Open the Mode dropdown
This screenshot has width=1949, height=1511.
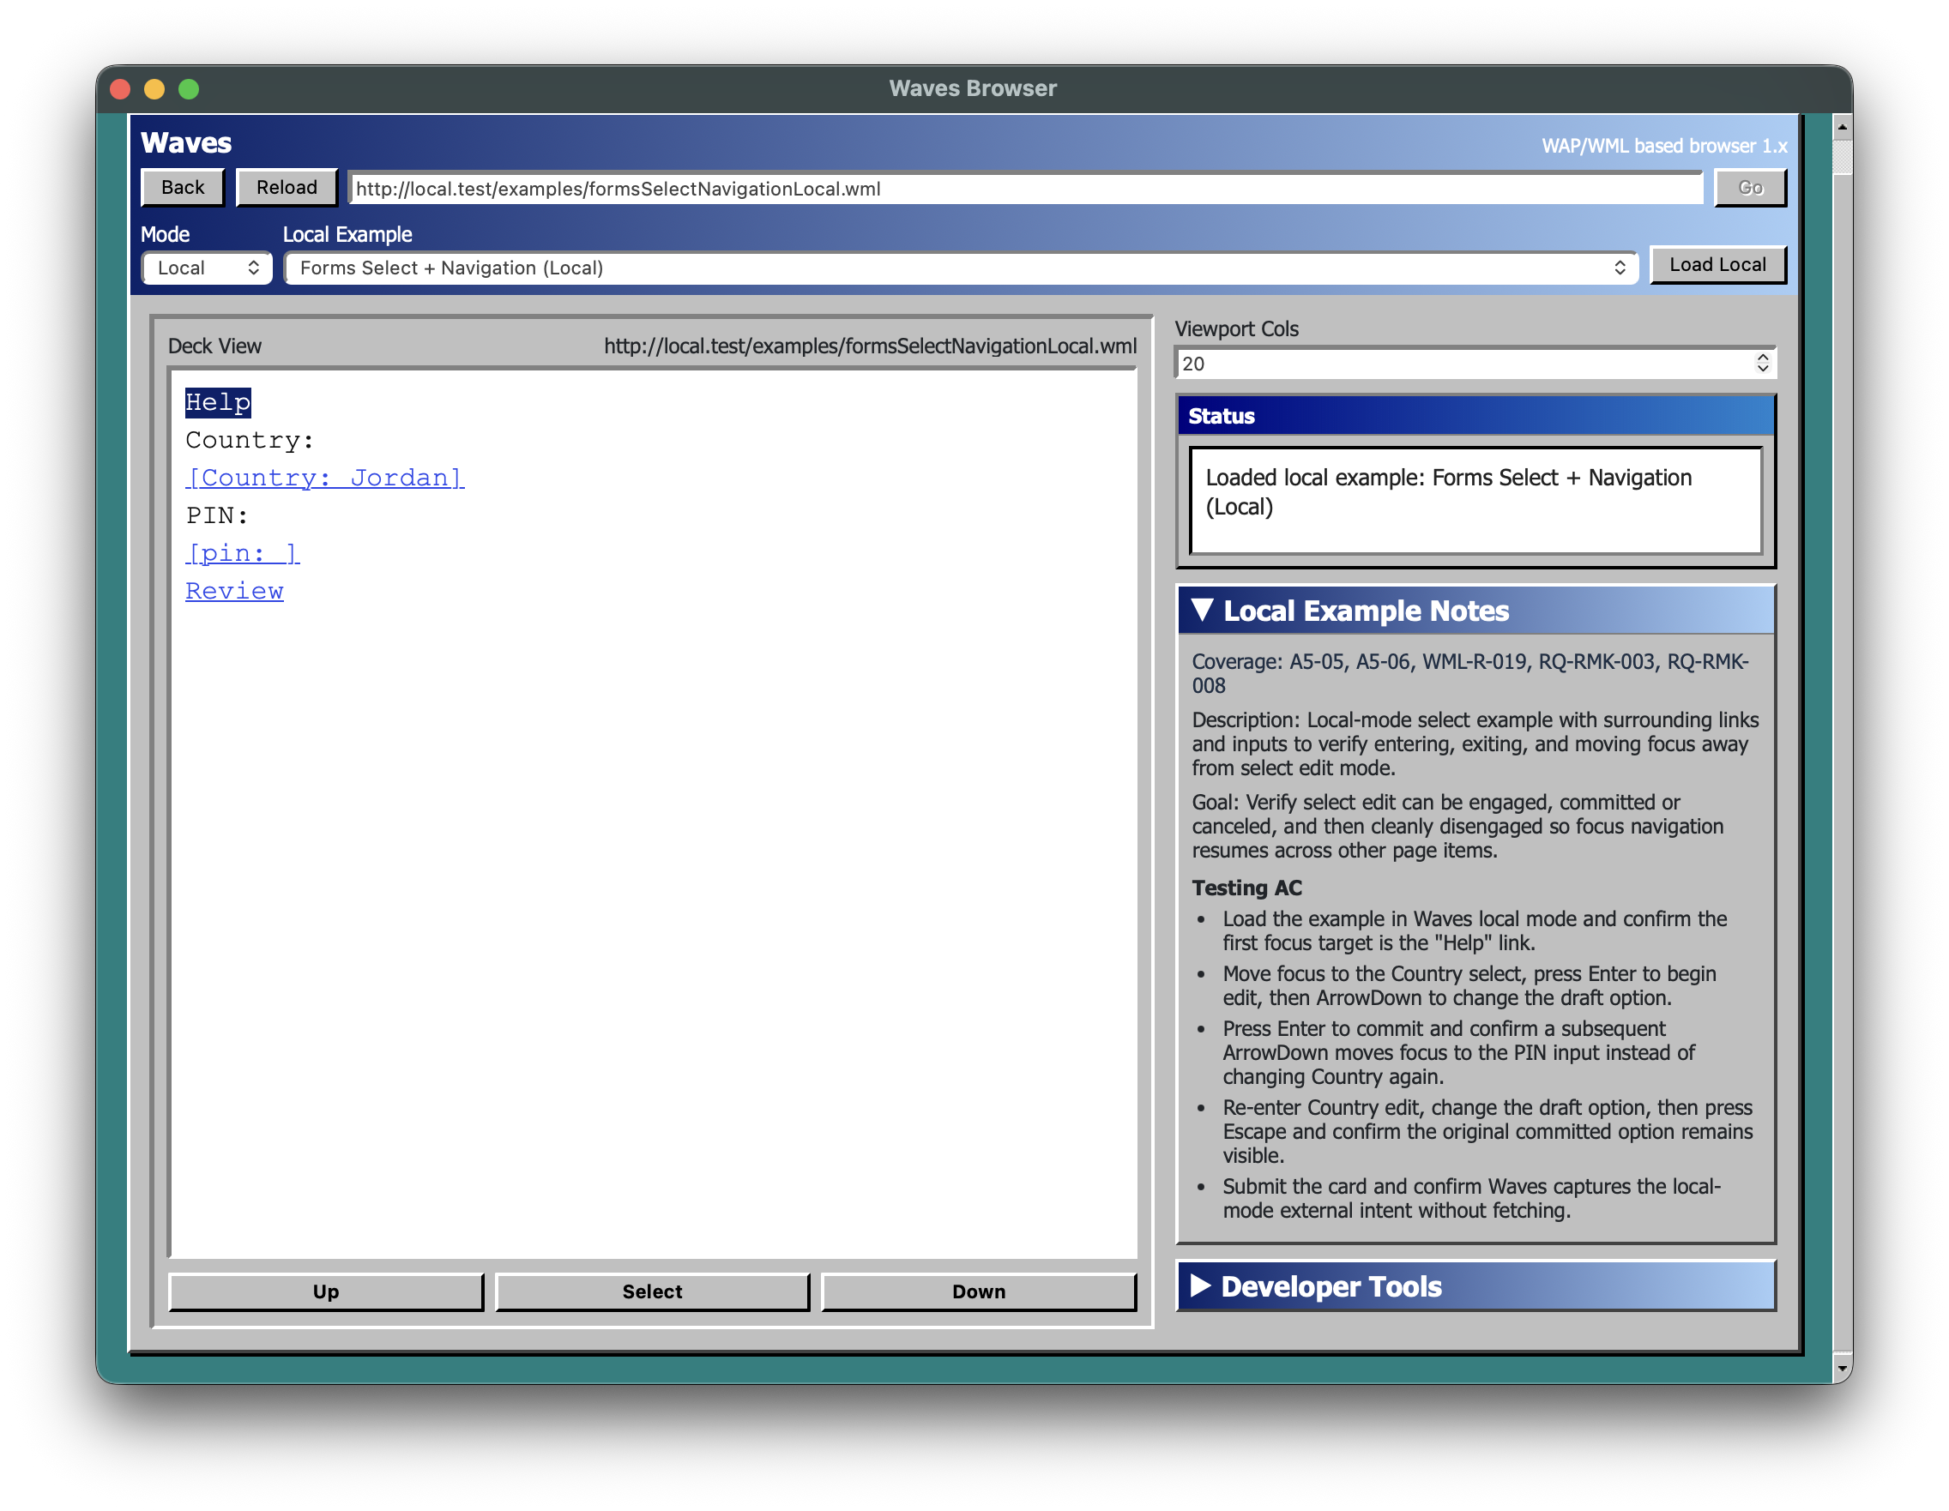click(206, 268)
